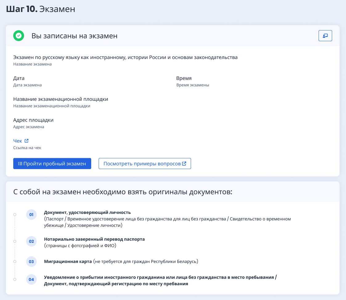Open Посмотреть примеры вопросов
The width and height of the screenshot is (346, 300).
pos(142,164)
